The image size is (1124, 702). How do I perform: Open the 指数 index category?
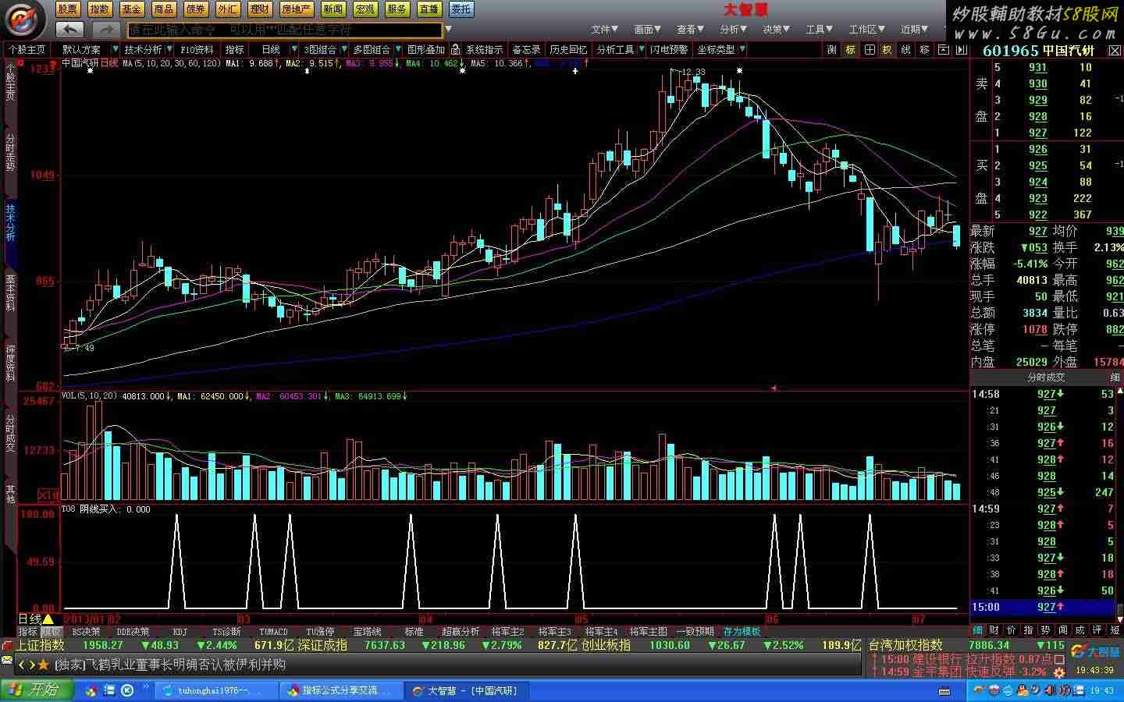pyautogui.click(x=100, y=9)
